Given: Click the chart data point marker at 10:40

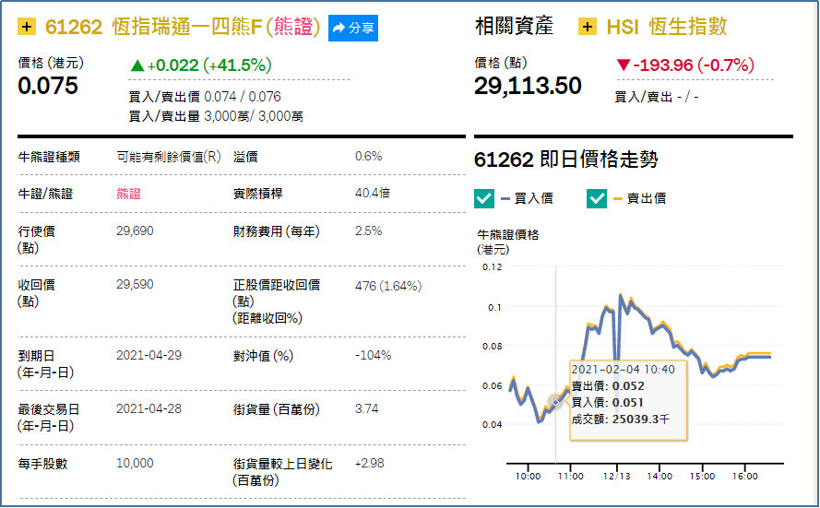Looking at the screenshot, I should point(555,401).
